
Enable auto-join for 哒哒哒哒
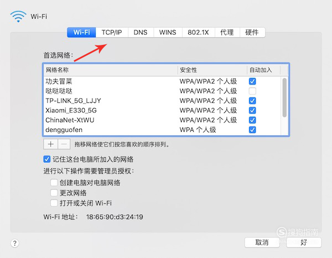tap(252, 91)
